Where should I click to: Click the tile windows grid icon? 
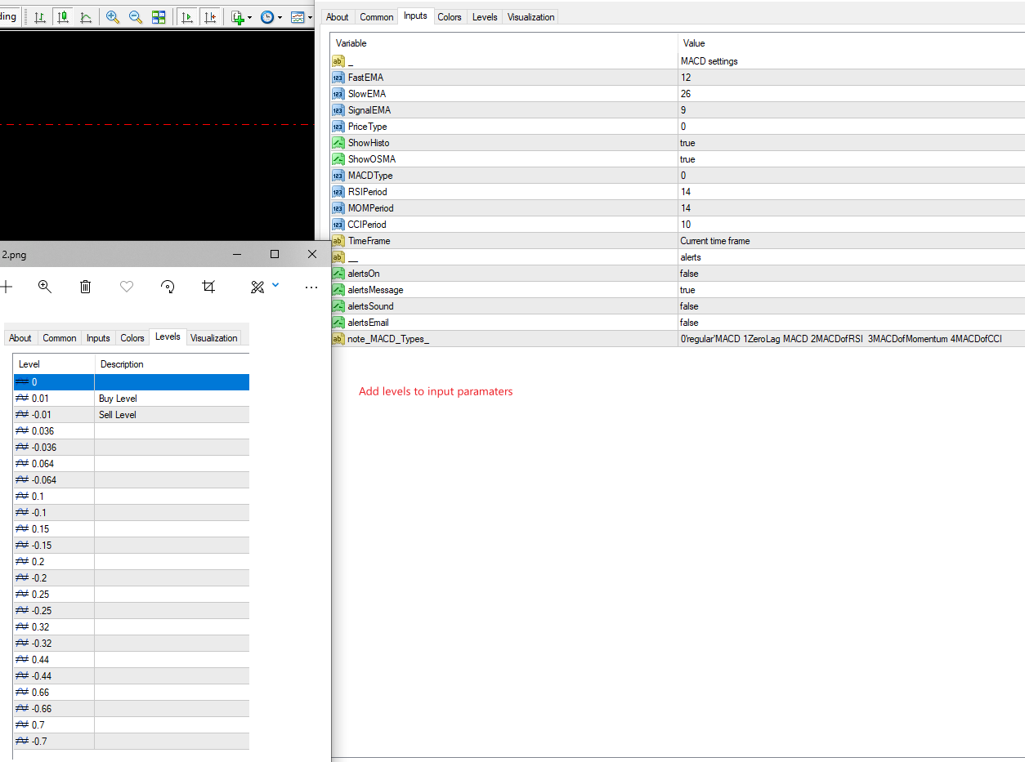click(159, 17)
